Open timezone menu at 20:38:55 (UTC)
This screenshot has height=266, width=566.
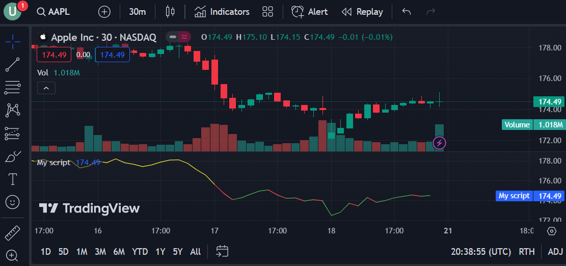(x=481, y=252)
